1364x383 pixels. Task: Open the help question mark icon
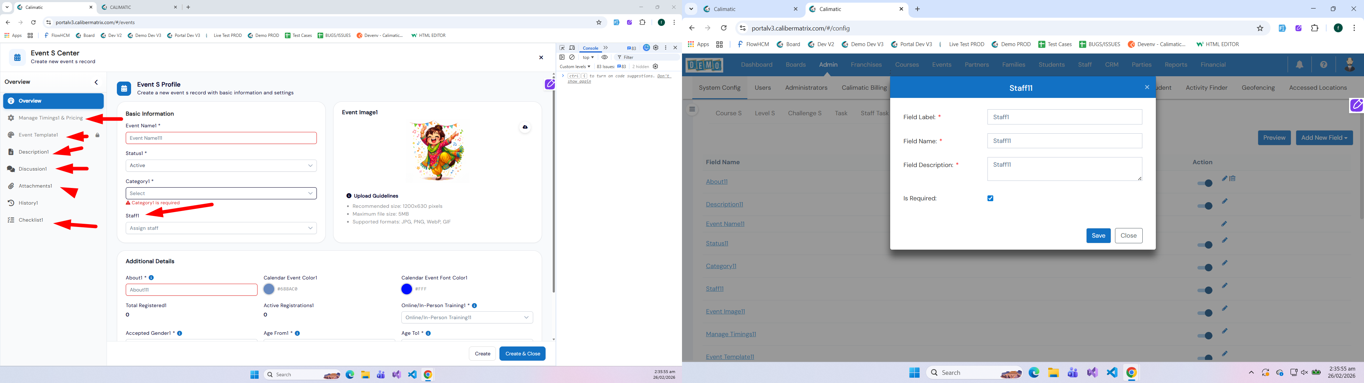click(x=1323, y=65)
